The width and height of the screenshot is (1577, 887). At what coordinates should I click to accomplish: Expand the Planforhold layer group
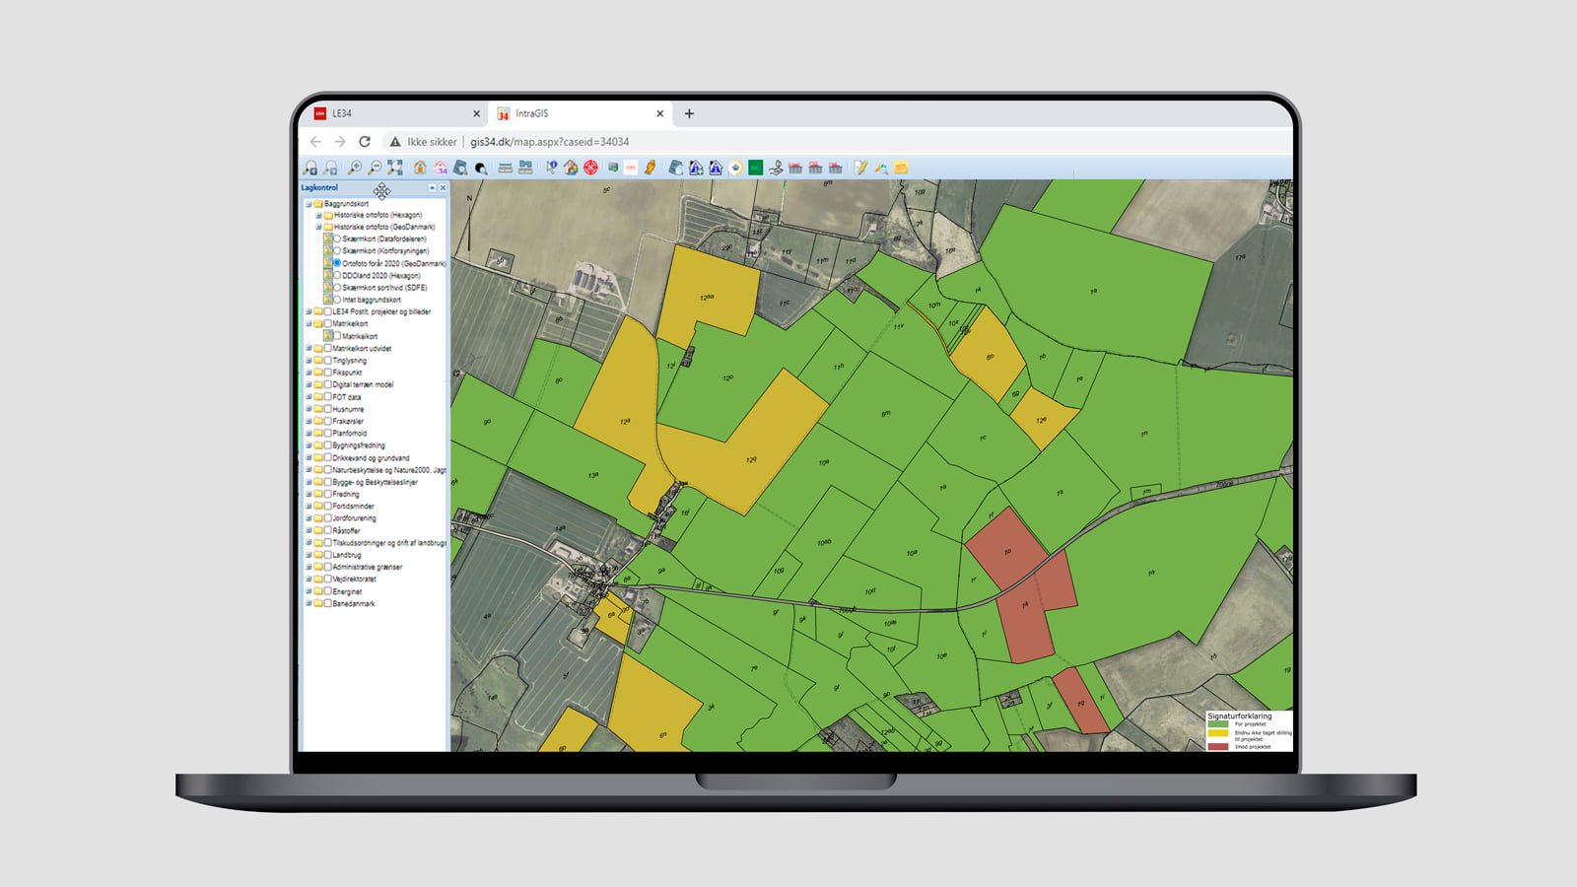click(309, 433)
